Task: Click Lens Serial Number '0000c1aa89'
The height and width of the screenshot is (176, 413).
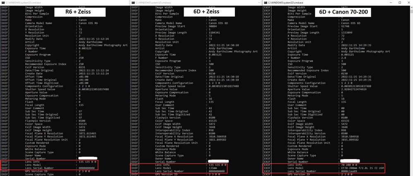Action: pos(349,171)
